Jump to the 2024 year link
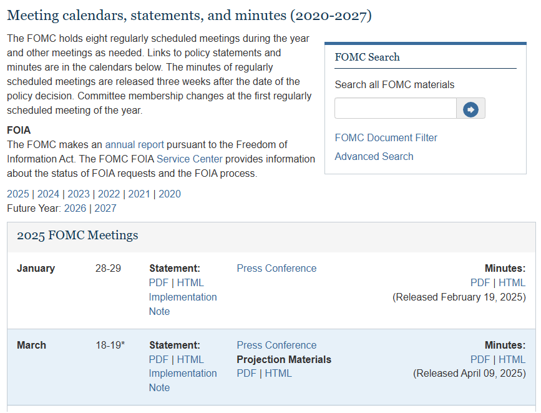 pos(48,194)
